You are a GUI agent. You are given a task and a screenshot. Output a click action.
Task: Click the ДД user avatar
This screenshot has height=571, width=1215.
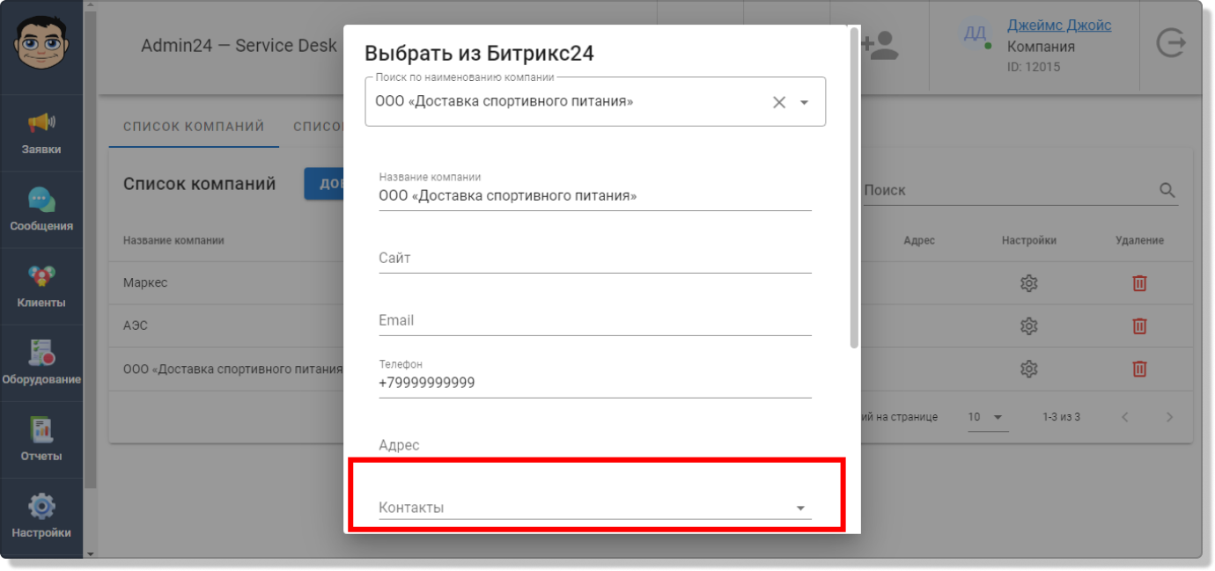pos(975,33)
